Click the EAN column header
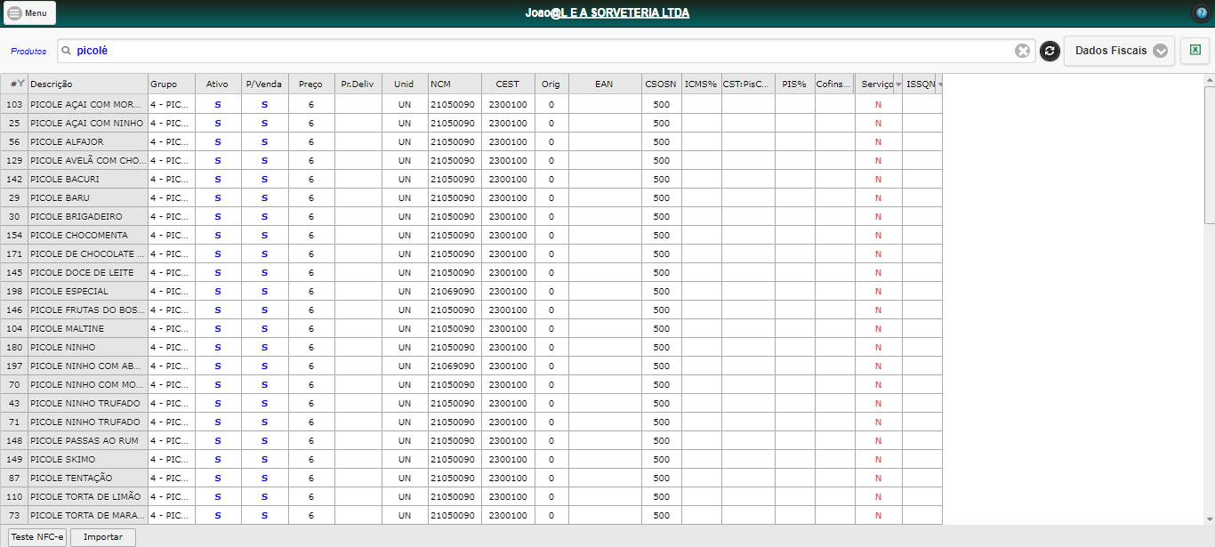Screen dimensions: 1215x547 click(x=605, y=84)
